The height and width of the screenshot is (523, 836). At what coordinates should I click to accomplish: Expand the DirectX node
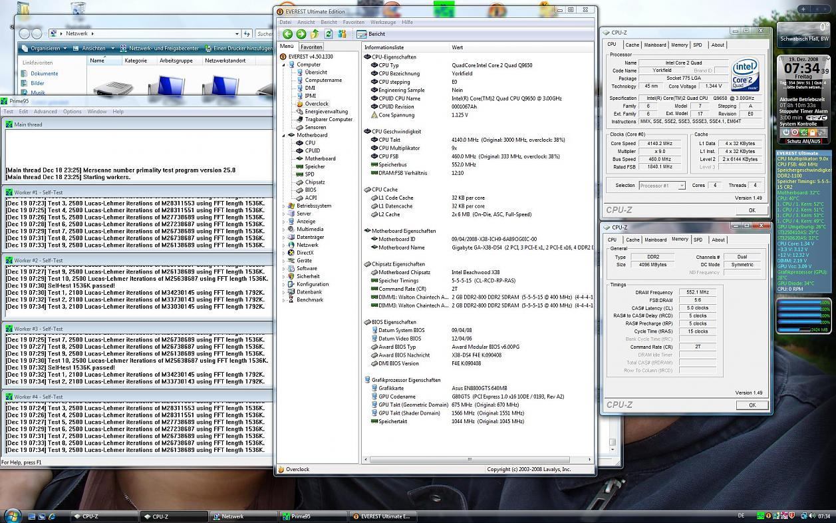click(283, 253)
